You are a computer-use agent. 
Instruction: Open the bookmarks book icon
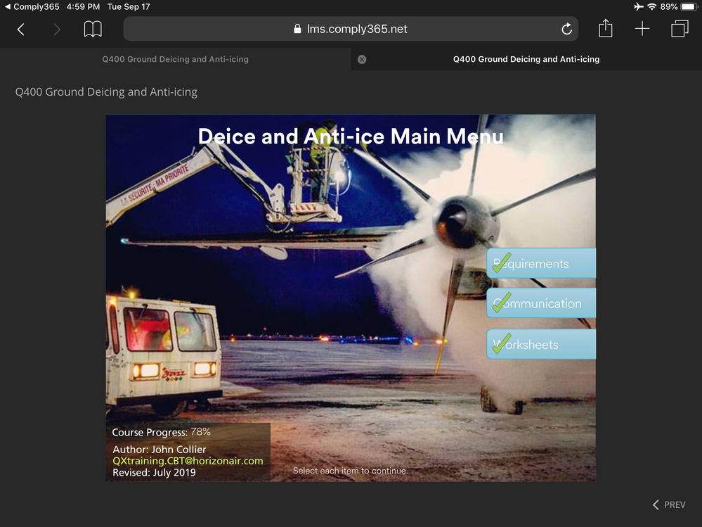click(x=93, y=29)
